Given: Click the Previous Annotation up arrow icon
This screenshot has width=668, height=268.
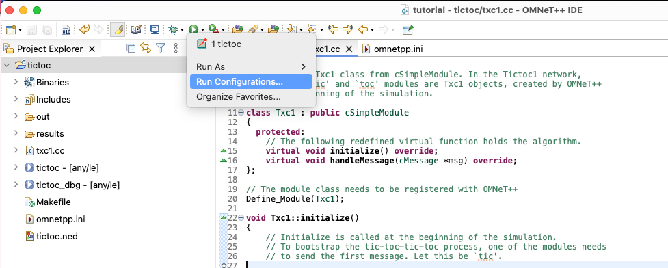Looking at the screenshot, I should tap(312, 29).
